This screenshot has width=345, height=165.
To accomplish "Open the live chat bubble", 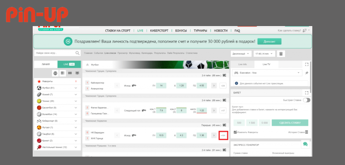I will [305, 144].
